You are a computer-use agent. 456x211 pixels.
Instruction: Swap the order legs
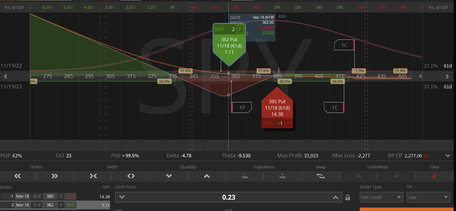click(321, 176)
